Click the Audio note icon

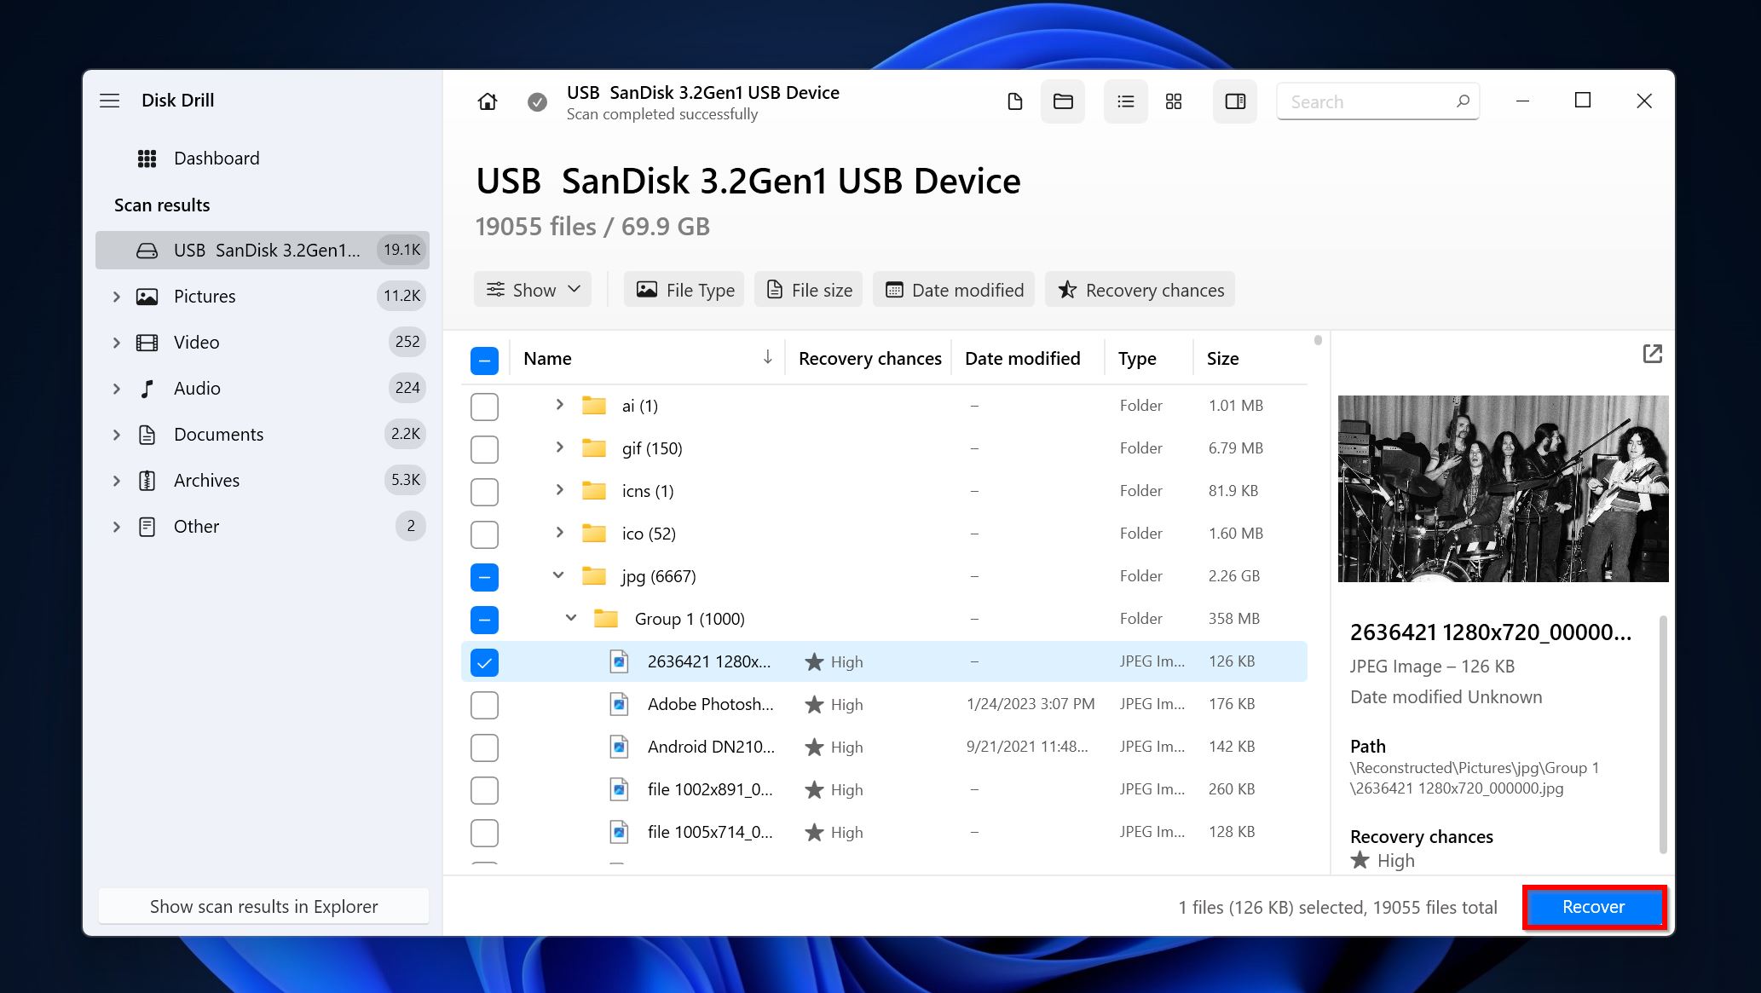[147, 389]
